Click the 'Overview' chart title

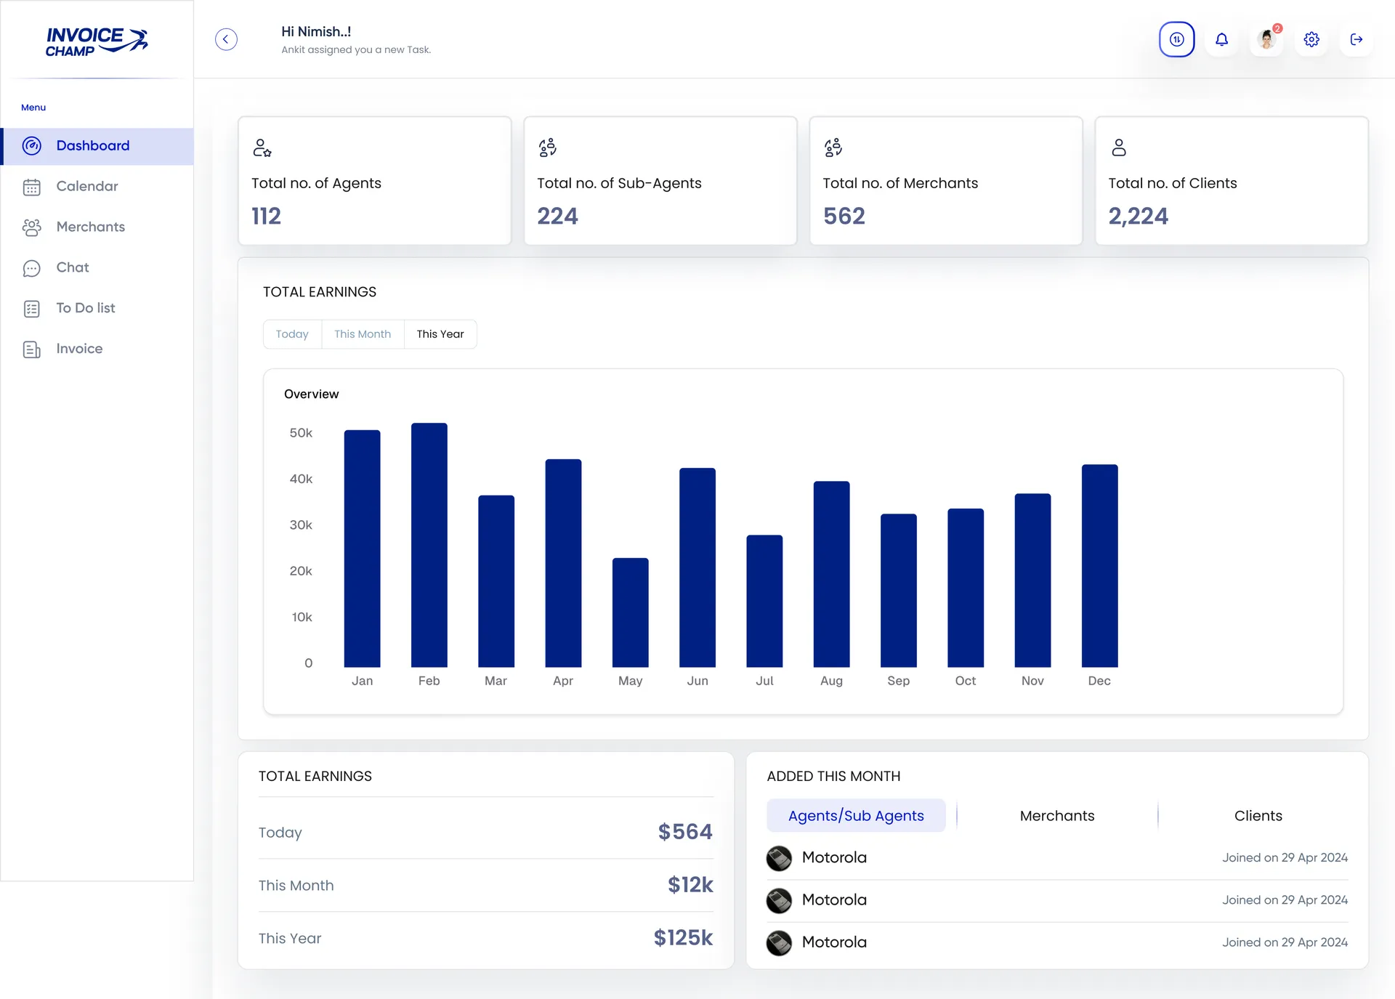point(311,394)
